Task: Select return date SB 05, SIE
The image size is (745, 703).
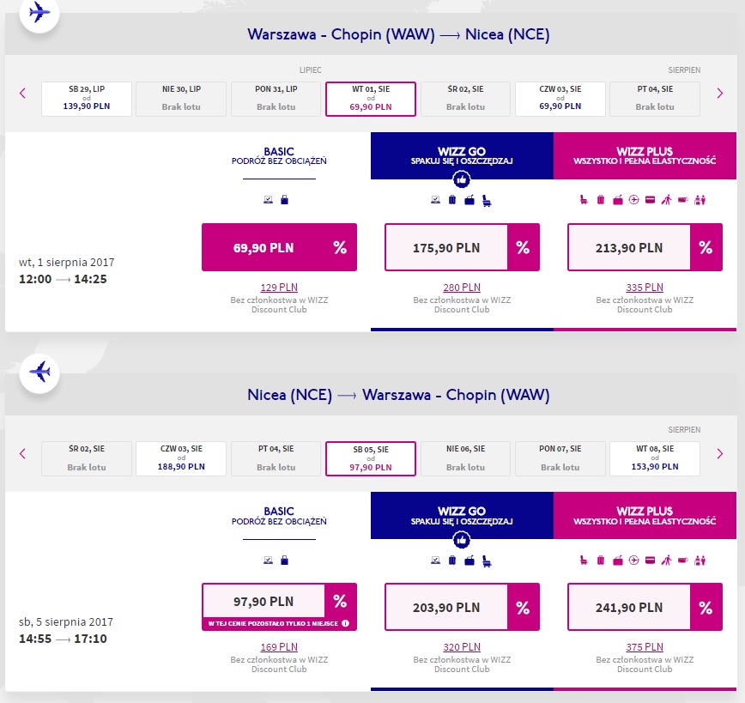Action: pos(371,458)
